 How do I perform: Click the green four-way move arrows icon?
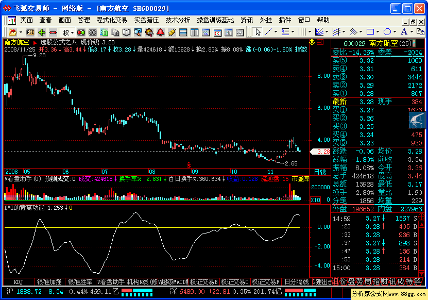[x=42, y=32]
